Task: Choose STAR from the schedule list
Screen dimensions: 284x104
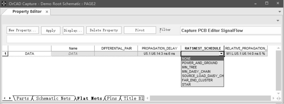Action: [202, 84]
